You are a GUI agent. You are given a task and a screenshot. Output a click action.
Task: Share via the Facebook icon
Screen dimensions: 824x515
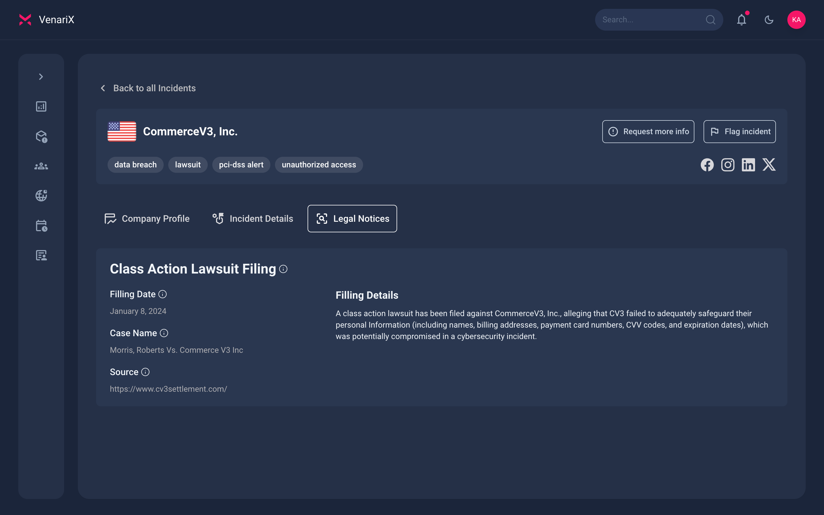point(707,165)
